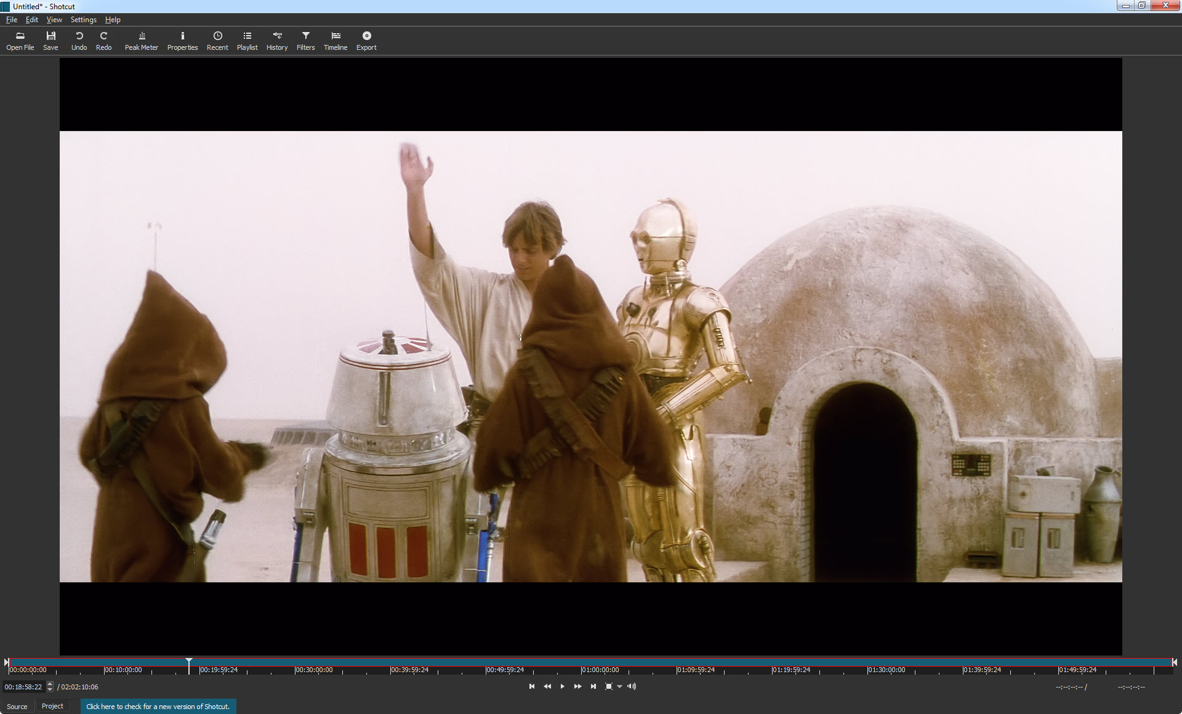Open the View menu
The width and height of the screenshot is (1182, 714).
[x=54, y=20]
